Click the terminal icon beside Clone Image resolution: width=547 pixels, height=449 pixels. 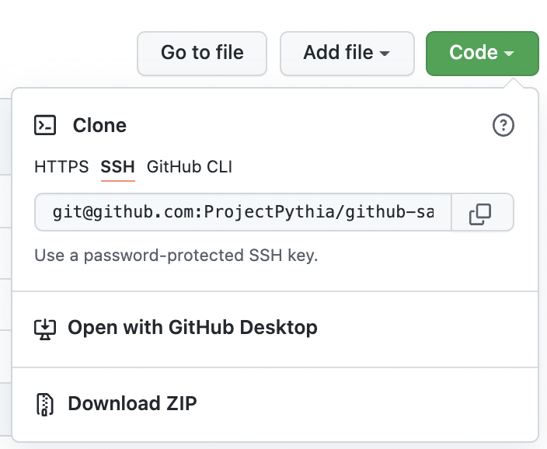tap(46, 125)
